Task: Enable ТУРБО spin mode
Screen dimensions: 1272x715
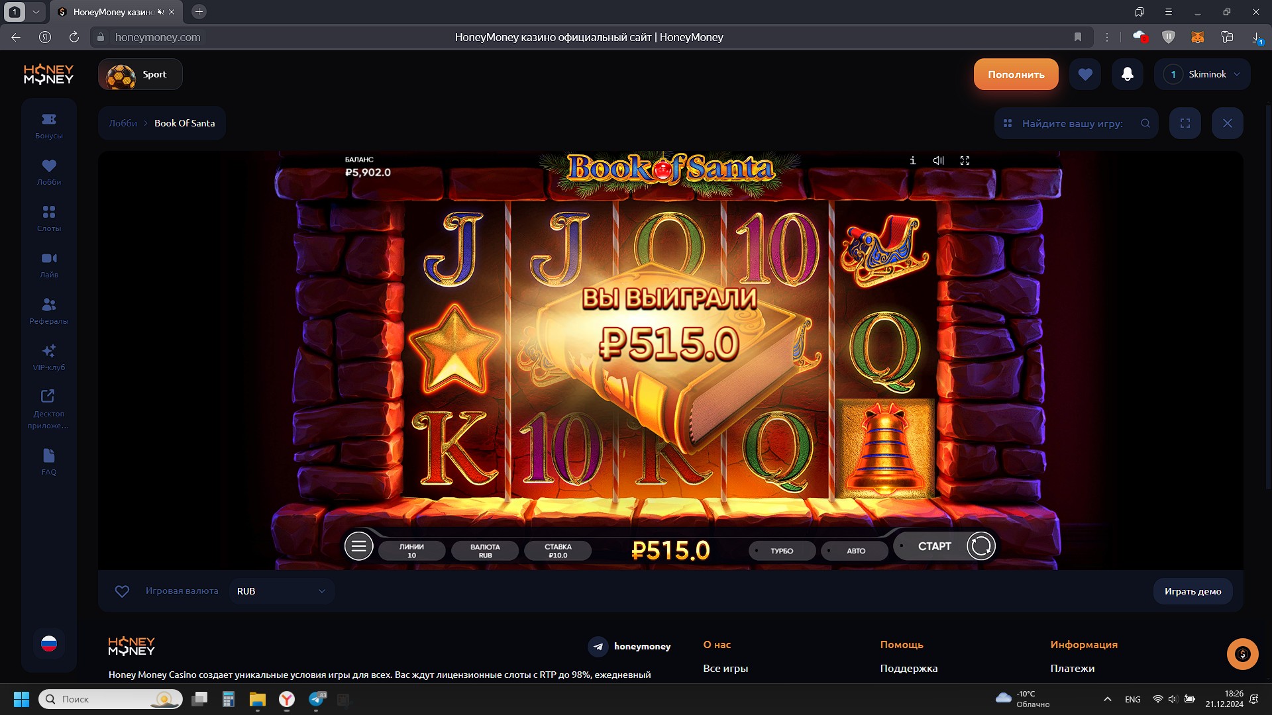Action: click(x=782, y=551)
